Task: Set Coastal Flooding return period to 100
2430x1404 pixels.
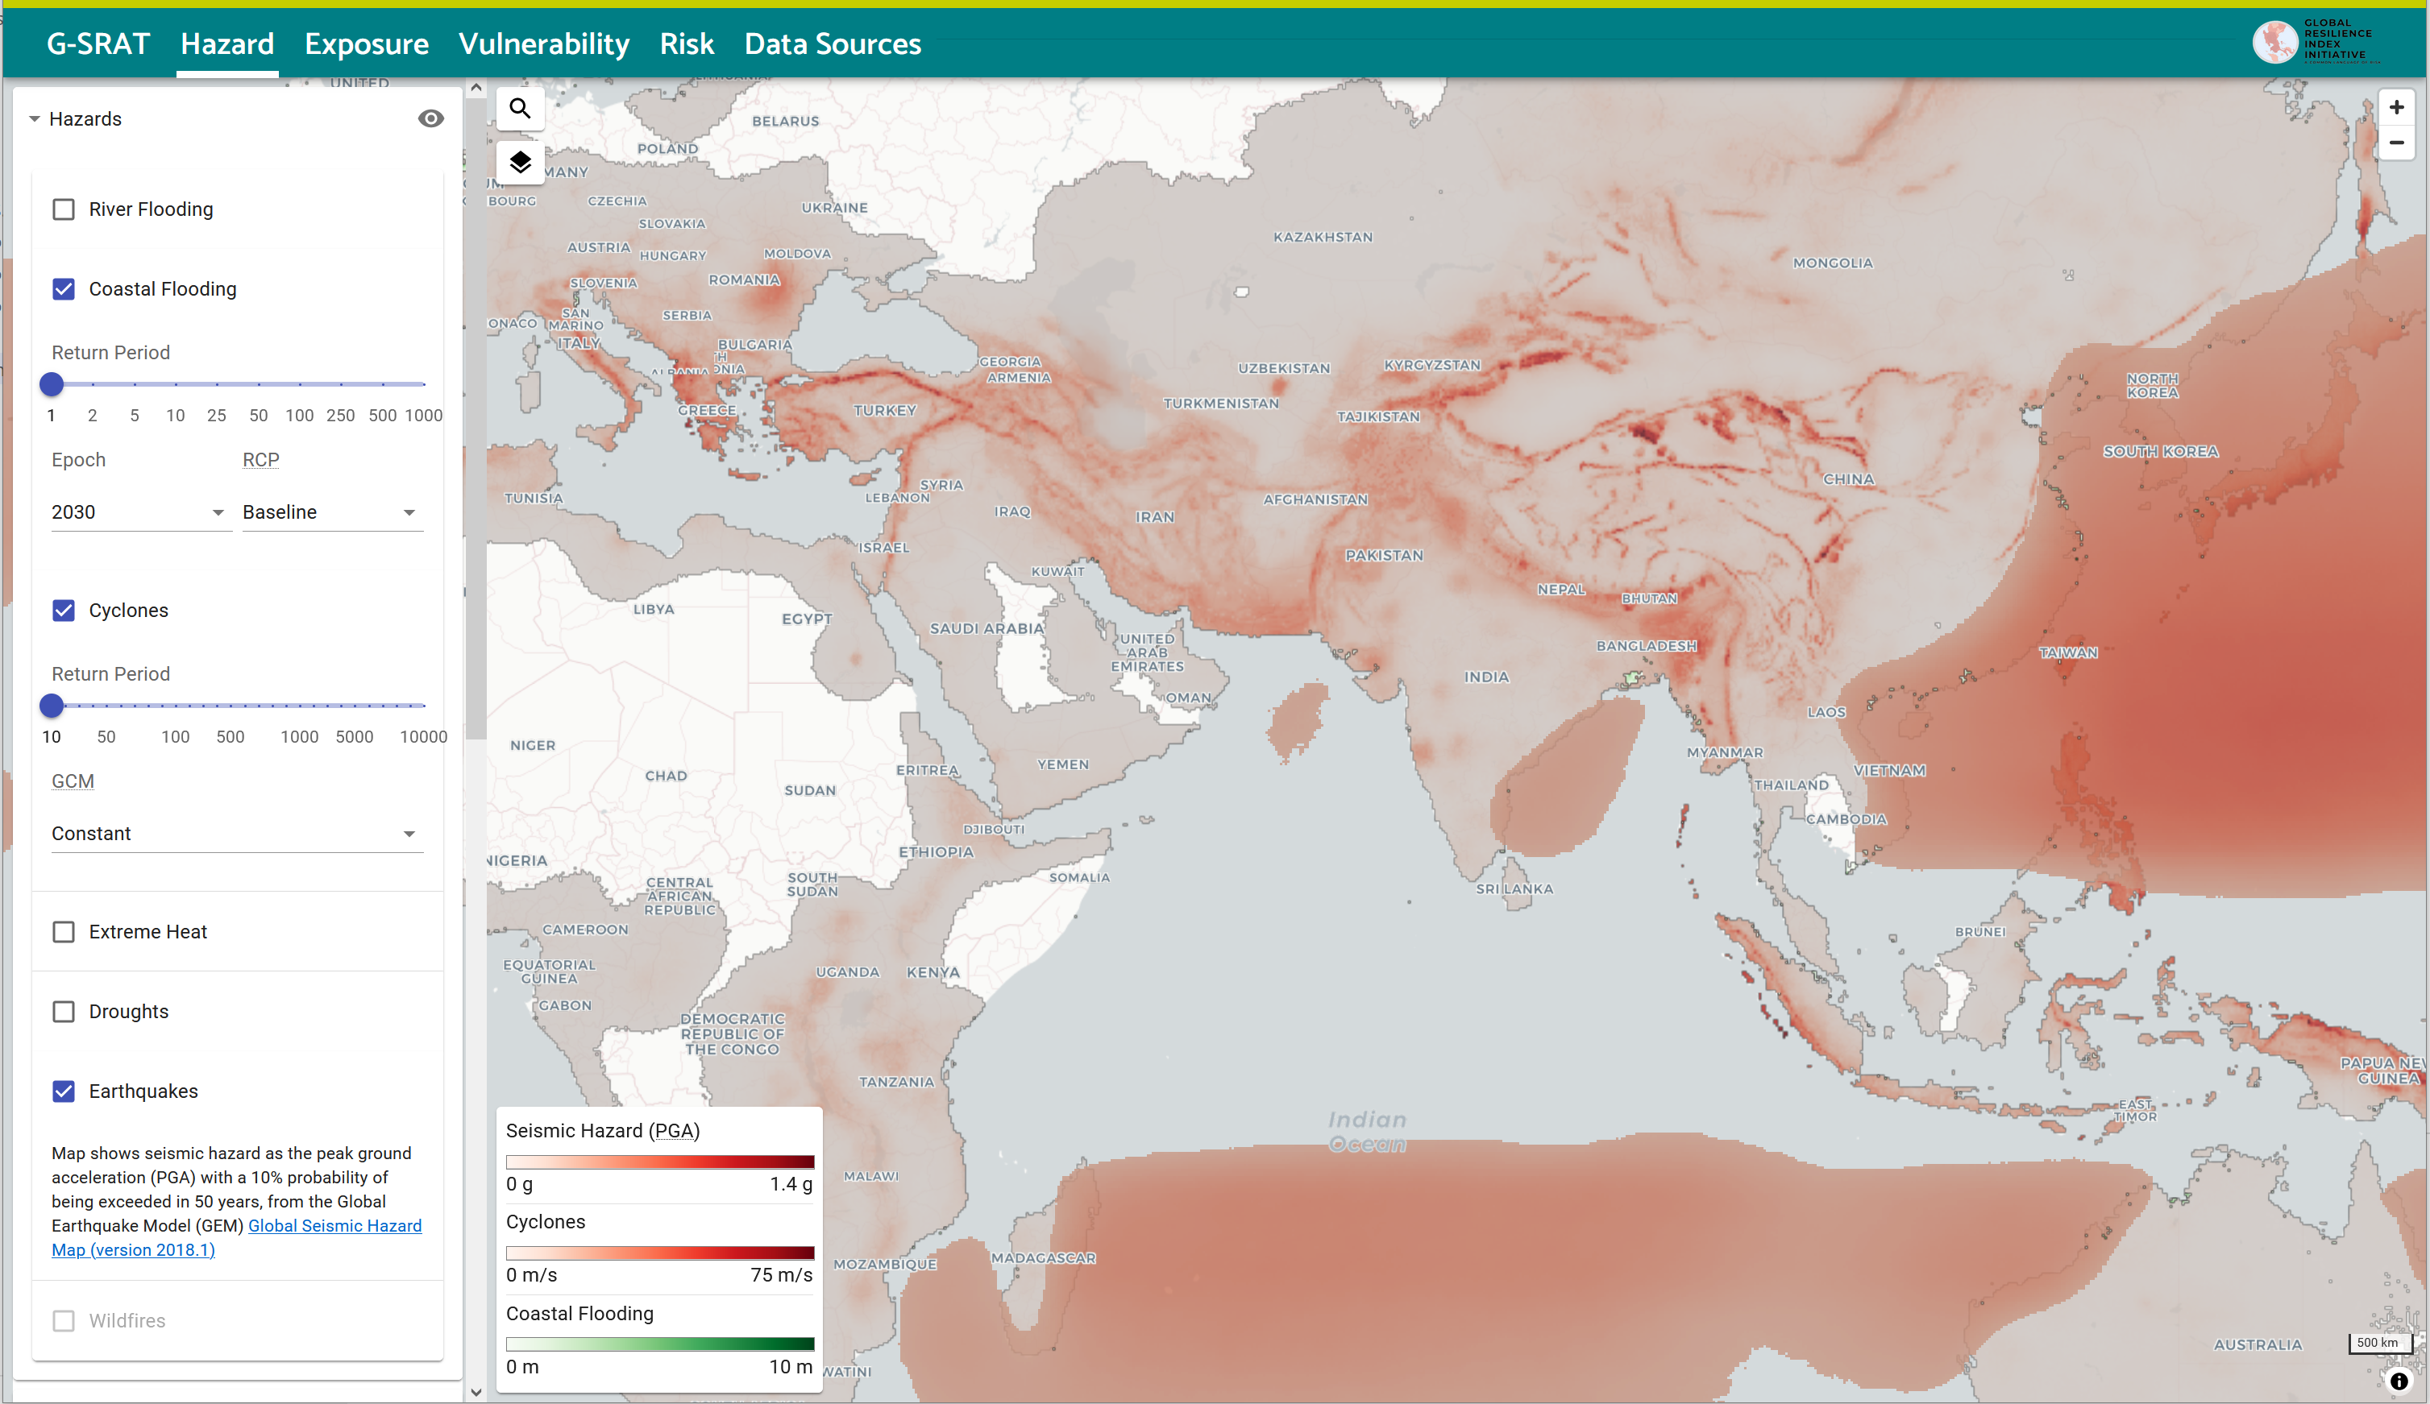Action: pos(299,384)
